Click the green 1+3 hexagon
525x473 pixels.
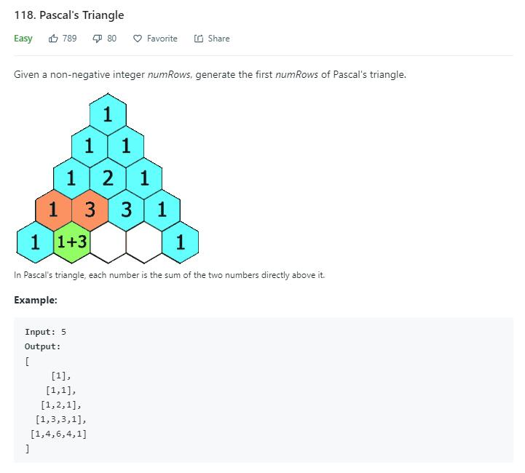click(71, 242)
